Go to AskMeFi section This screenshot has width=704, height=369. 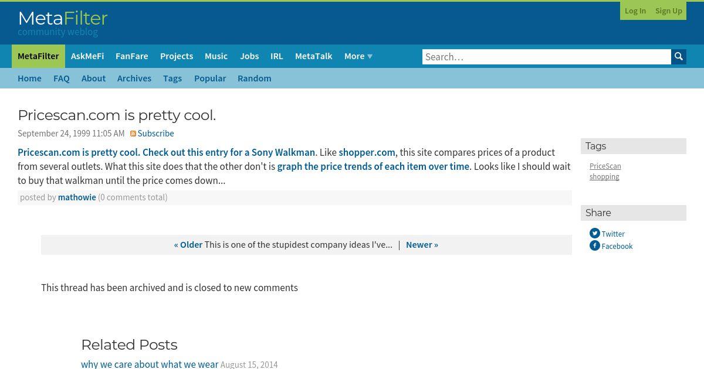pos(87,56)
